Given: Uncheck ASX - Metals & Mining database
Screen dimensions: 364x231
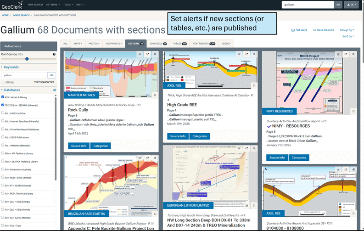Looking at the screenshot, I should tap(3, 97).
